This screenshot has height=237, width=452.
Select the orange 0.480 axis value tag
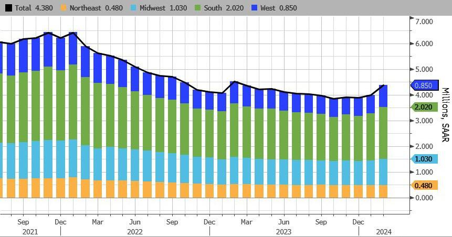coord(423,185)
